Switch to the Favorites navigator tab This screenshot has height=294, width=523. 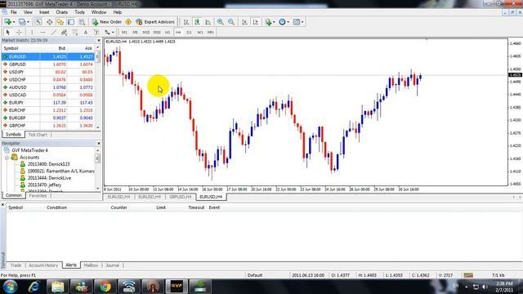38,196
